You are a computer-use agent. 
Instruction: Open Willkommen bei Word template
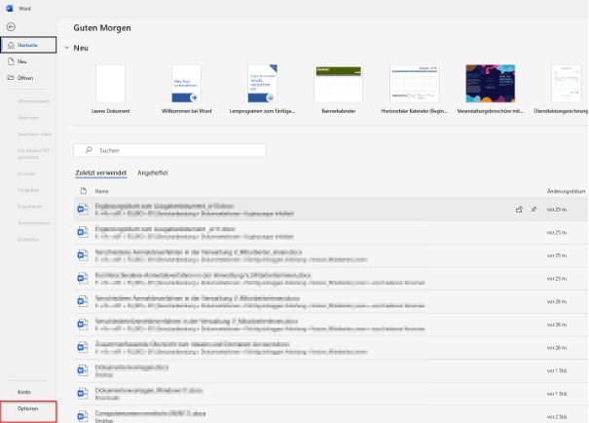[x=186, y=89]
